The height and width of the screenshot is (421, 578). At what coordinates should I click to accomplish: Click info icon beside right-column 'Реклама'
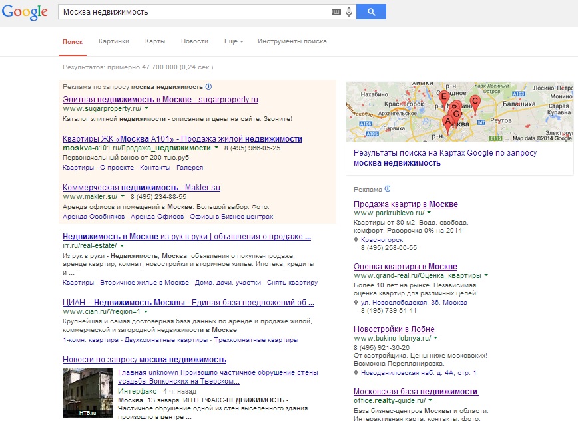click(388, 189)
